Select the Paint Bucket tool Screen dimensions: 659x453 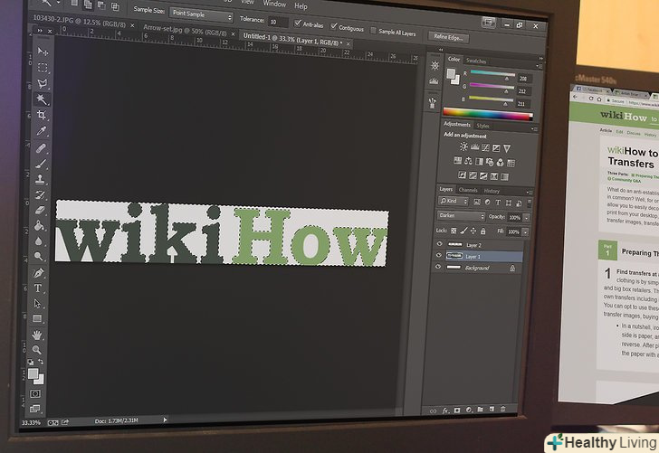(x=39, y=226)
